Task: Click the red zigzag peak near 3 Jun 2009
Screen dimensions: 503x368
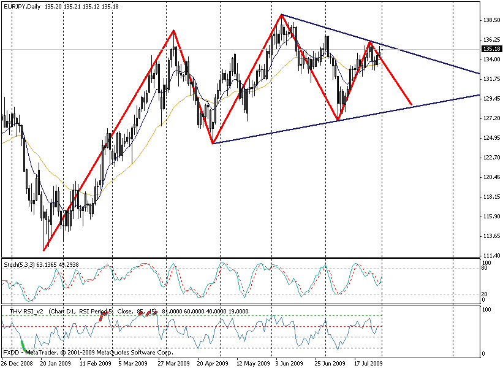Action: click(281, 15)
